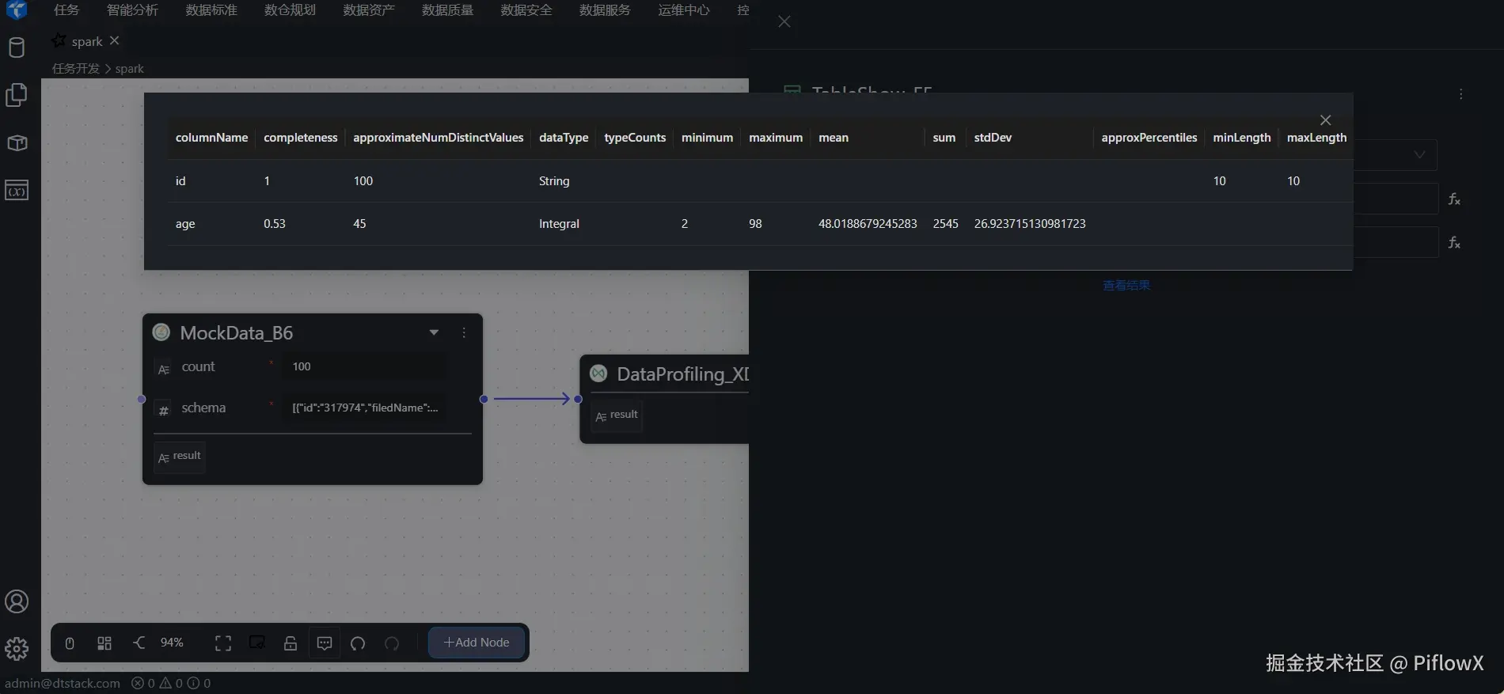The image size is (1504, 694).
Task: Open the dropdown in right panel
Action: [1419, 155]
